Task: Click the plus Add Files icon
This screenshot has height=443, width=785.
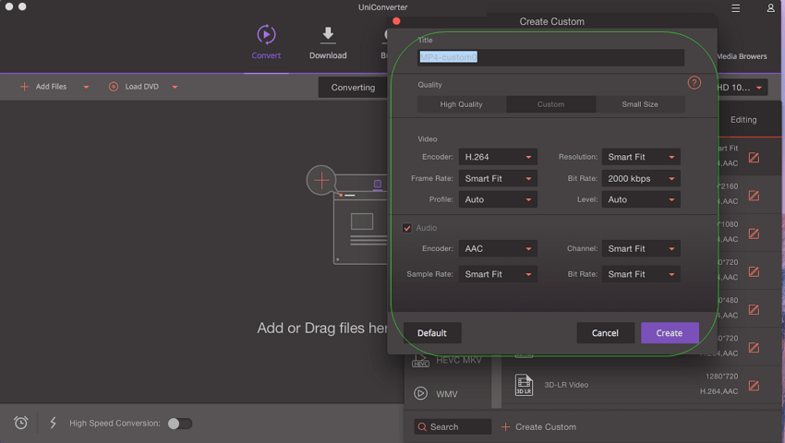Action: [24, 87]
